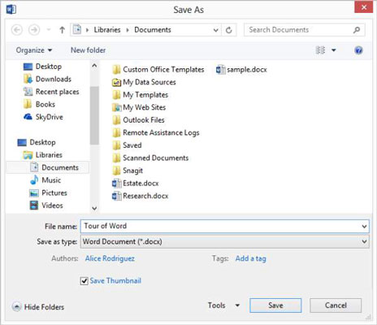
Task: Click the Word icon in title bar
Action: click(11, 10)
